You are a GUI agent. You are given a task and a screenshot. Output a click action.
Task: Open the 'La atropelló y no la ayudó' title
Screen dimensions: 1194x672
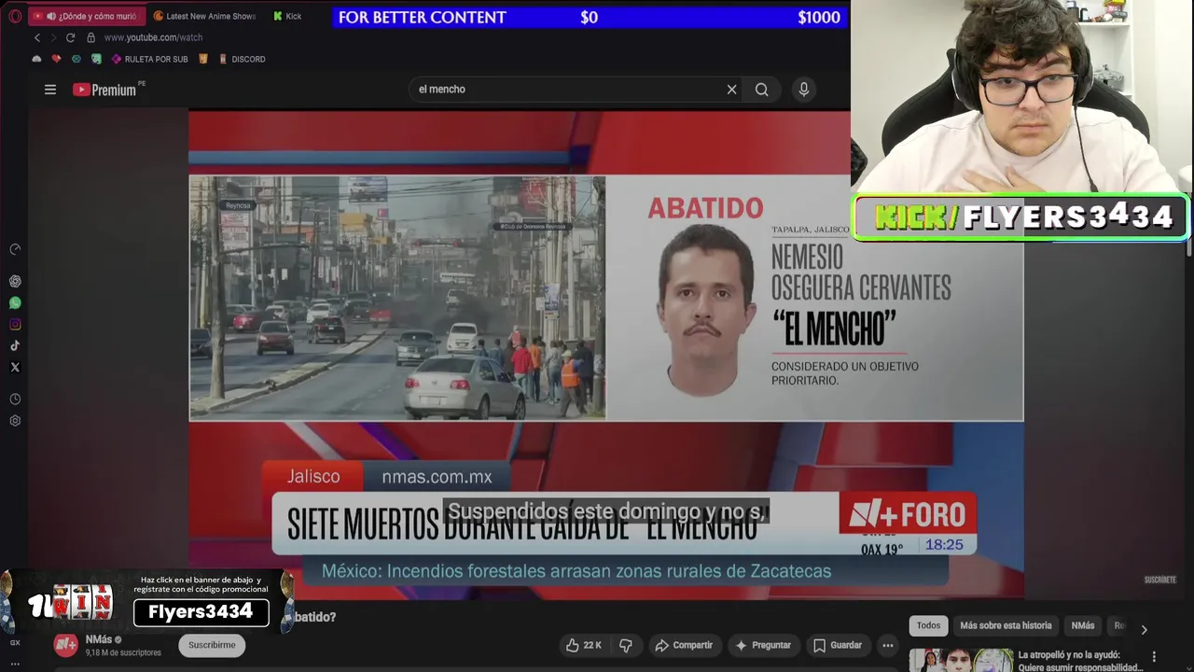click(x=1081, y=661)
